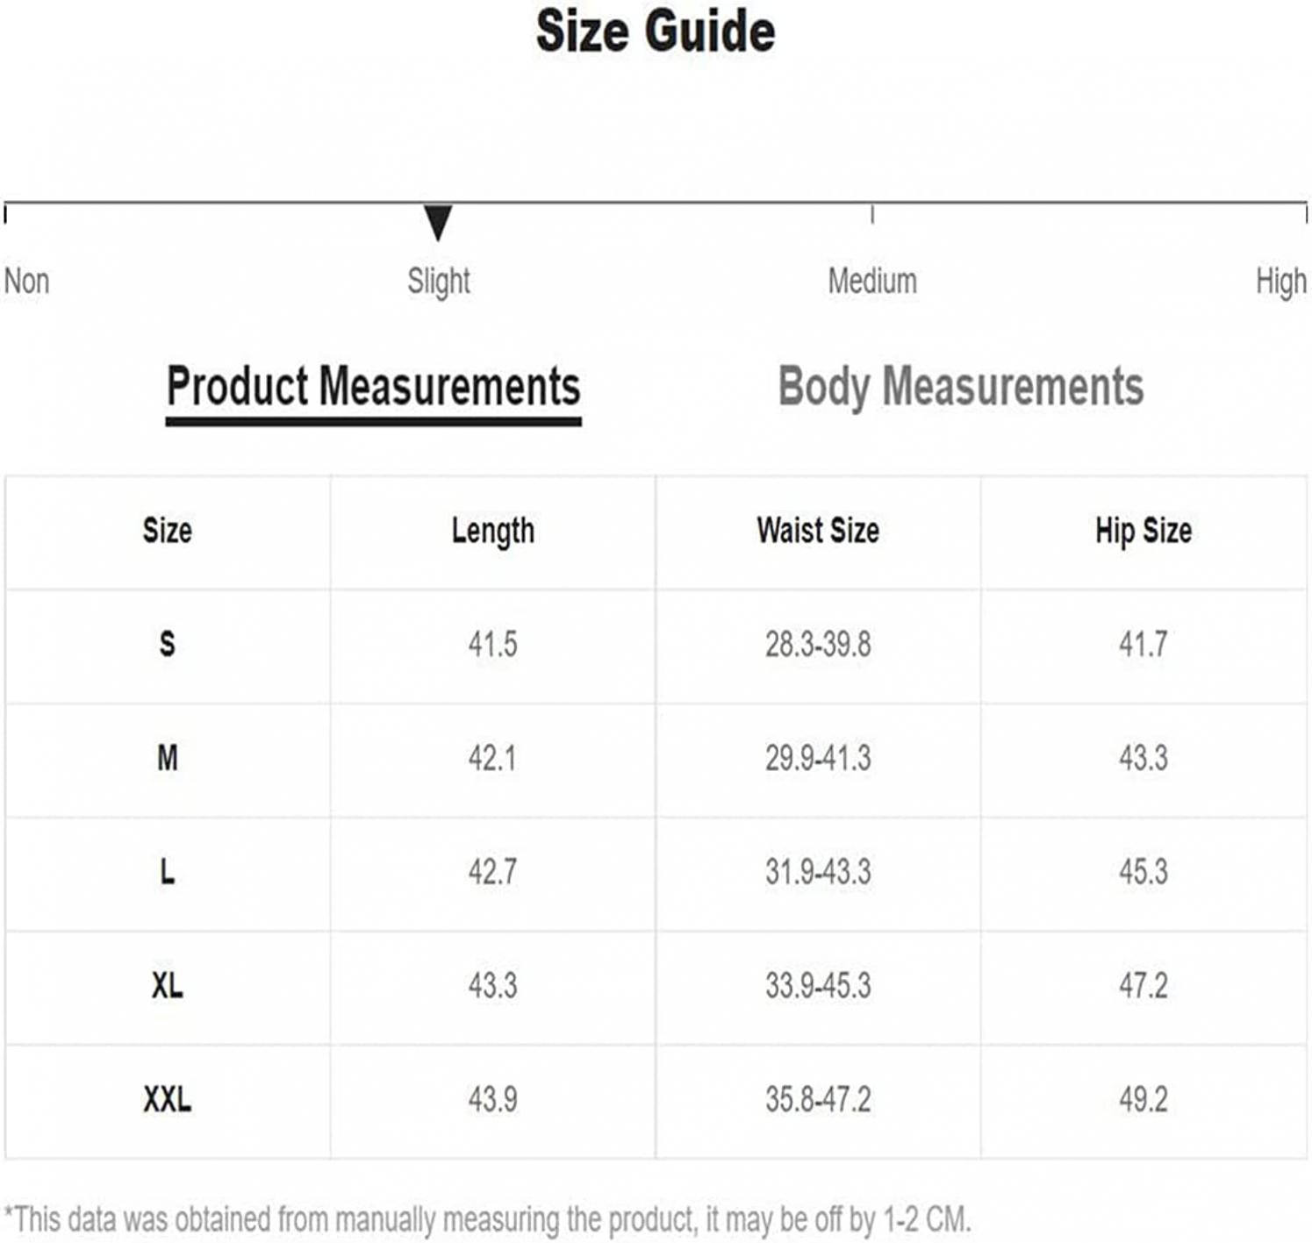Select the XXL size row label
The image size is (1312, 1243).
(168, 1099)
